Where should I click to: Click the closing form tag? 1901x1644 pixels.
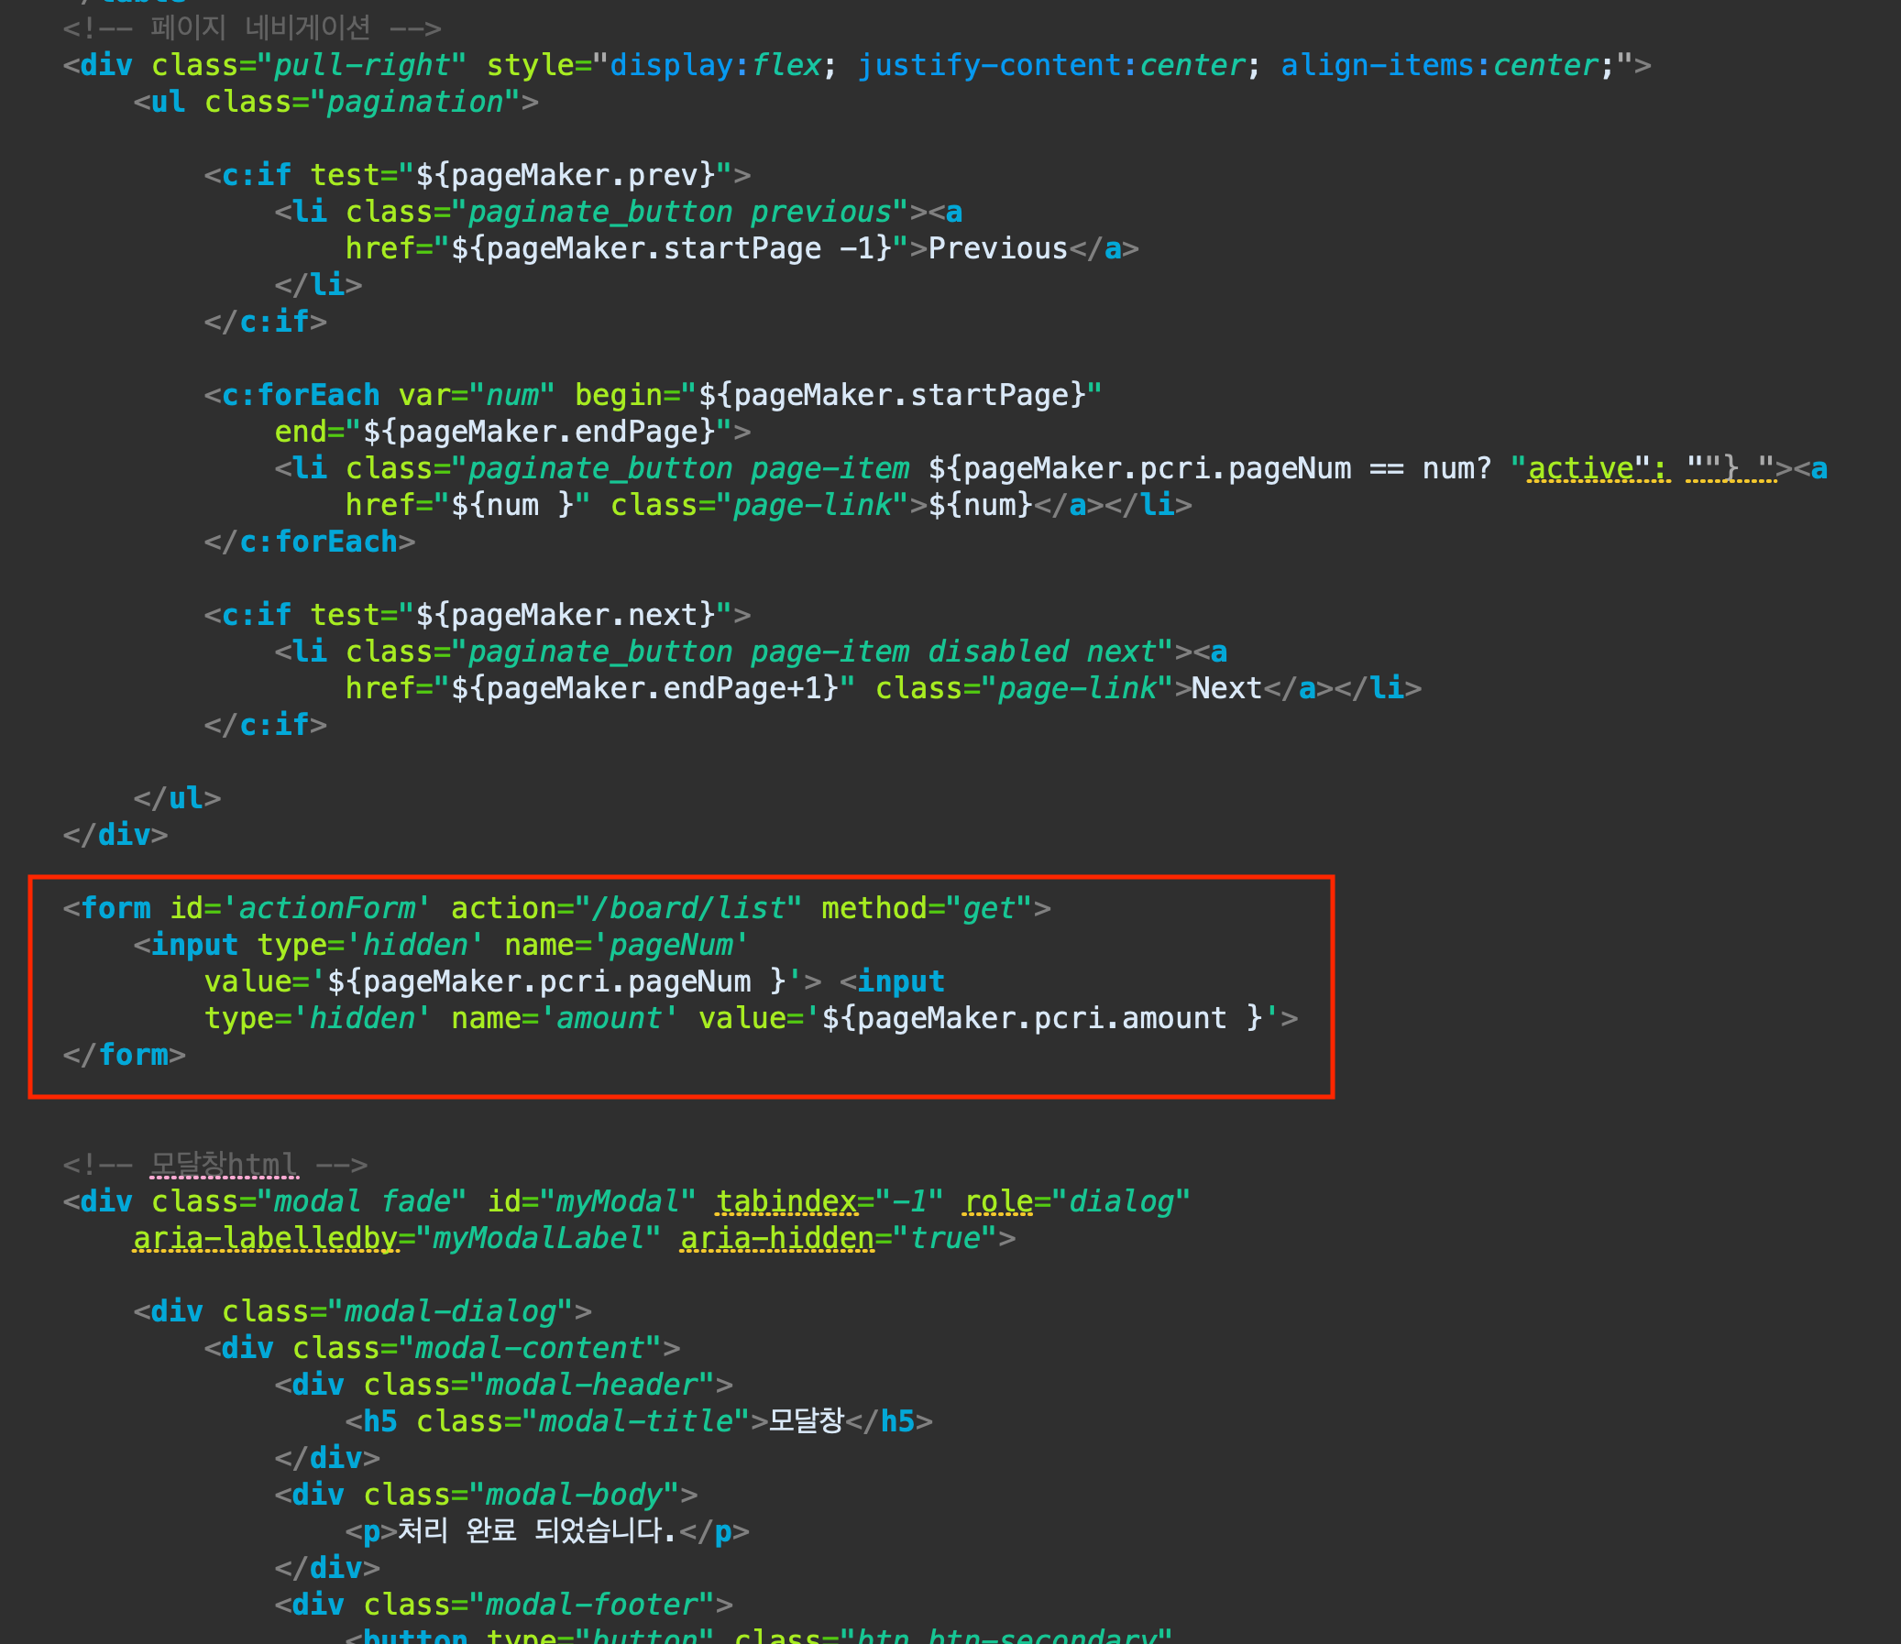pyautogui.click(x=125, y=1055)
